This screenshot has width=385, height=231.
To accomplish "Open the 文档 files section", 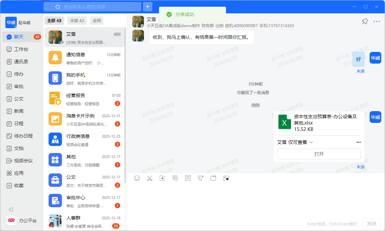I will pyautogui.click(x=22, y=149).
